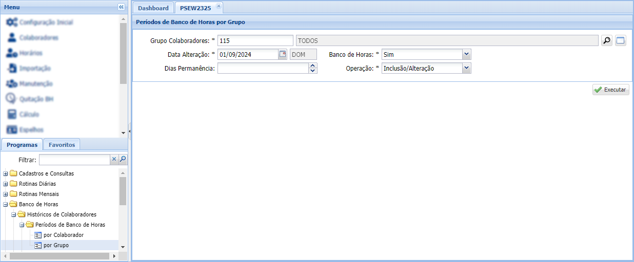
Task: Expand the Rotinas Mensais tree node
Action: tap(6, 194)
